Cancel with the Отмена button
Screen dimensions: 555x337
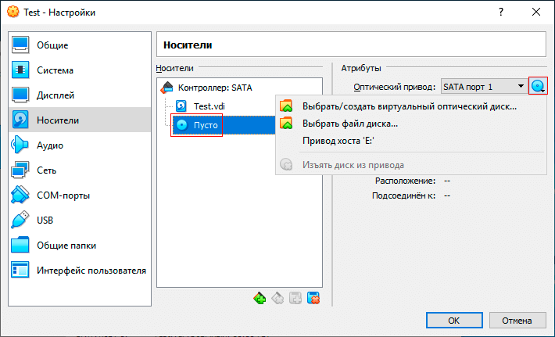(x=517, y=321)
